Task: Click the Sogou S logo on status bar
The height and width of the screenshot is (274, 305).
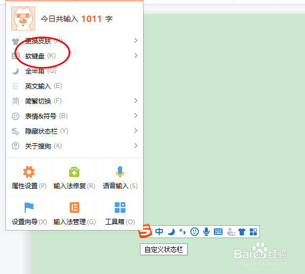Action: tap(145, 231)
